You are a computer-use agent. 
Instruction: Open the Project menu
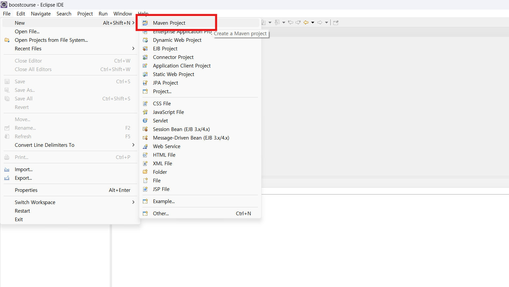[85, 14]
